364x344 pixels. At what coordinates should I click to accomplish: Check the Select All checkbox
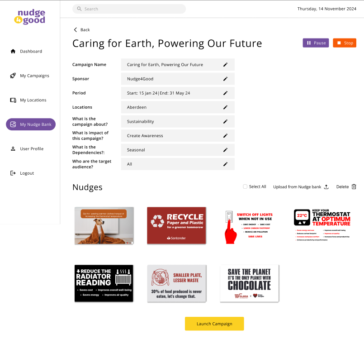point(245,186)
